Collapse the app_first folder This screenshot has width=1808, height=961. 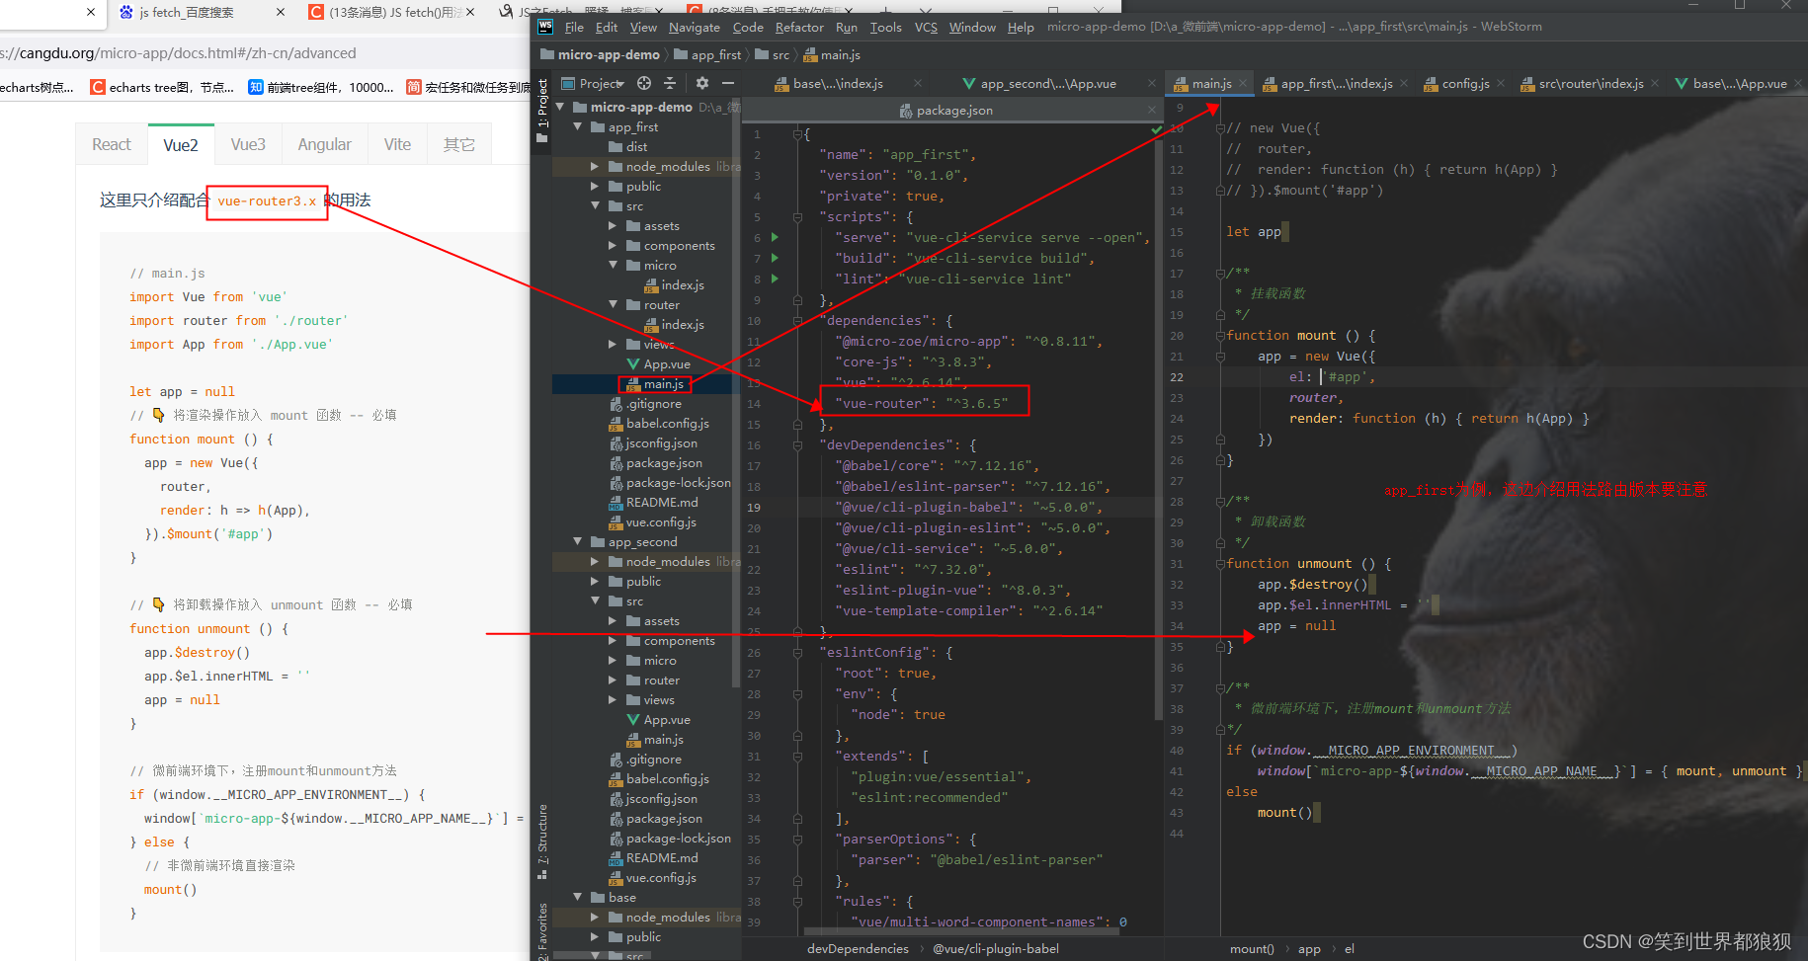[x=578, y=127]
